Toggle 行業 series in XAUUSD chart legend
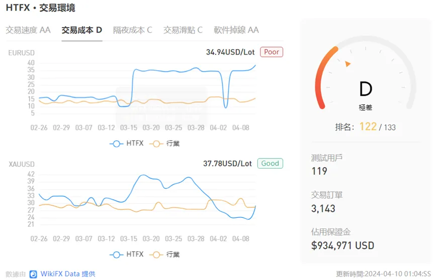This screenshot has width=435, height=280. [x=164, y=254]
